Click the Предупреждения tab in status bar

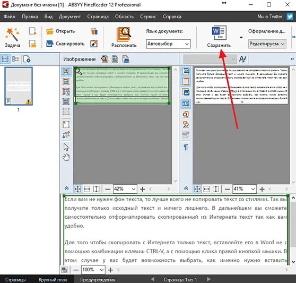coord(98,280)
